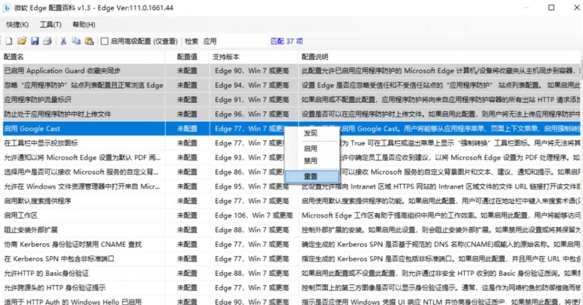Select row 已启用 Application Guard 收藏夹同步

click(x=291, y=71)
